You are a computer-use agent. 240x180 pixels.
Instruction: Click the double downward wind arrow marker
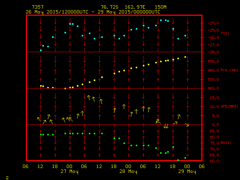pyautogui.click(x=166, y=127)
